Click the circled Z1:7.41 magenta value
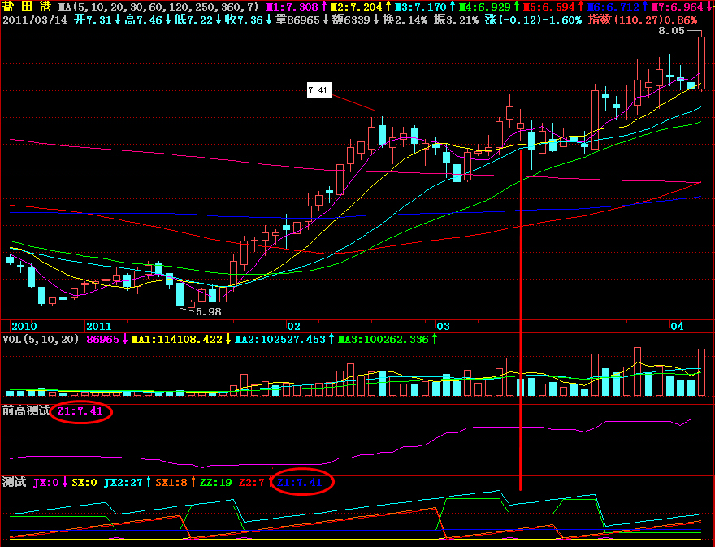 [79, 411]
